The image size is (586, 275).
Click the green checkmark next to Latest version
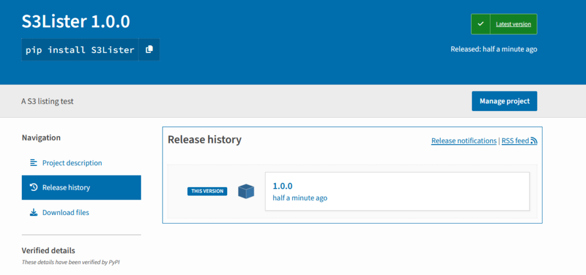(480, 24)
